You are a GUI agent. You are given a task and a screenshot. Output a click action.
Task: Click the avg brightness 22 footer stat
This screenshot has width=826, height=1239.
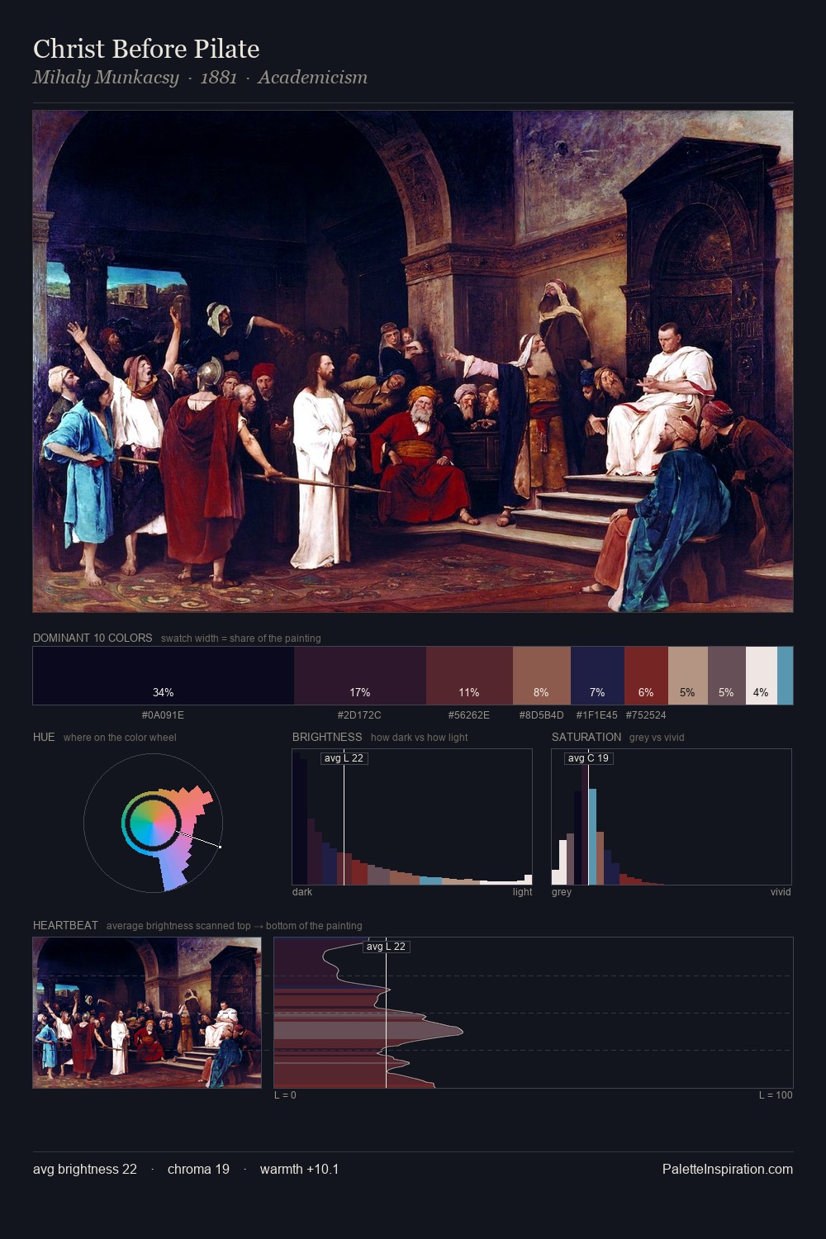click(x=85, y=1169)
